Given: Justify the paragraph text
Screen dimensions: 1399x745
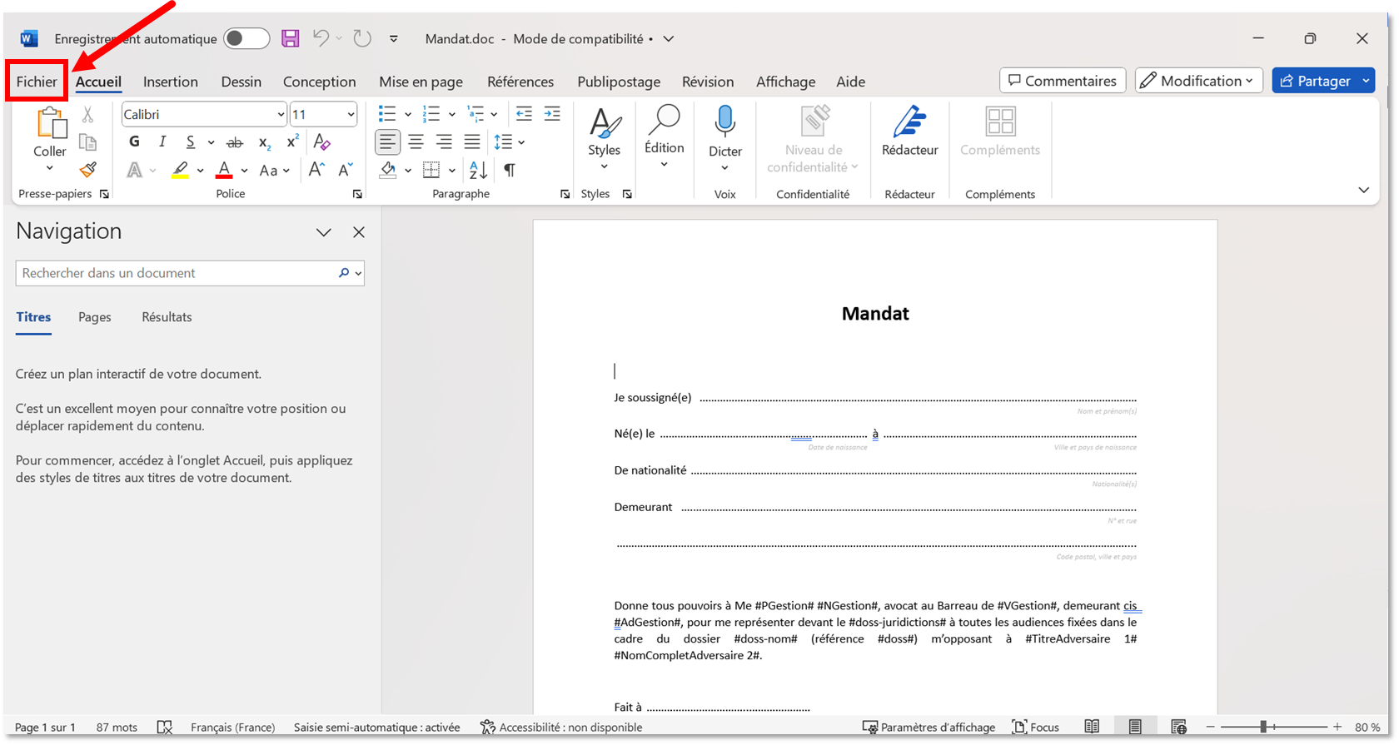Looking at the screenshot, I should click(472, 142).
